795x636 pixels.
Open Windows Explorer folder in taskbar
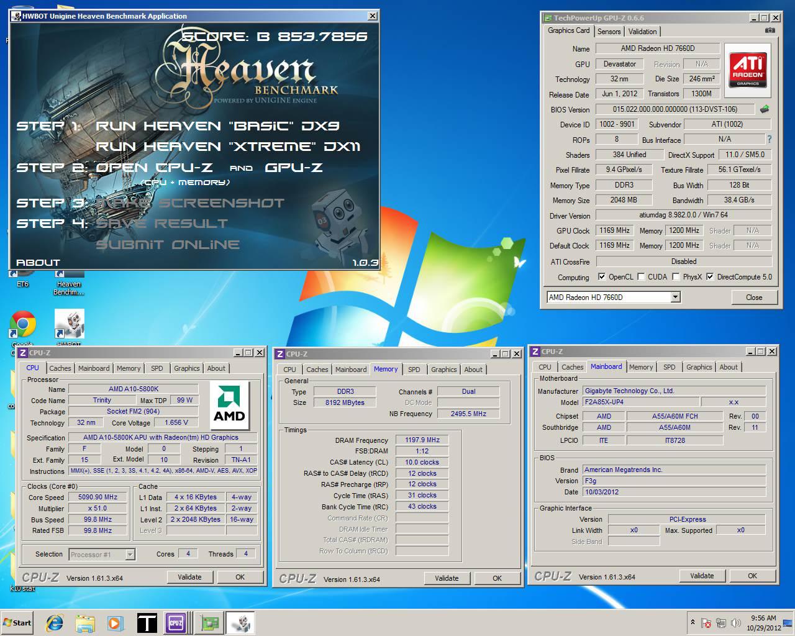tap(85, 623)
